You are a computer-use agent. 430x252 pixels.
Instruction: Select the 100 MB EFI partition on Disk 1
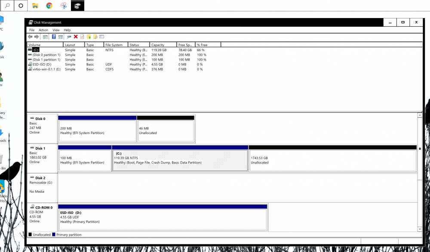(x=85, y=158)
